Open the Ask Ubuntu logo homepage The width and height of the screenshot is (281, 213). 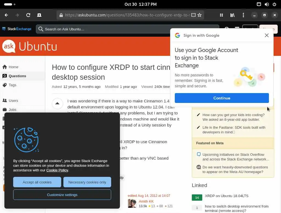(x=30, y=46)
